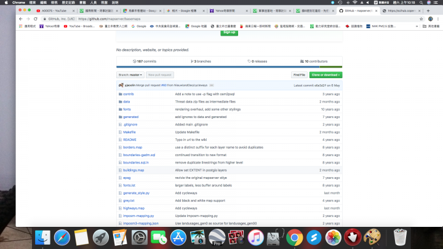Open Trash in the dock
The image size is (443, 249).
coord(400,237)
